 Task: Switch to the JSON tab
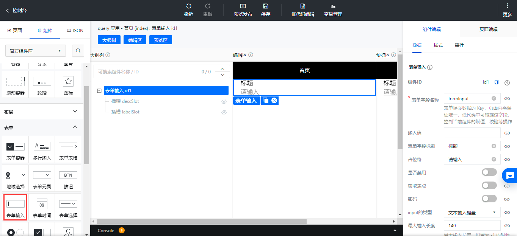point(75,31)
